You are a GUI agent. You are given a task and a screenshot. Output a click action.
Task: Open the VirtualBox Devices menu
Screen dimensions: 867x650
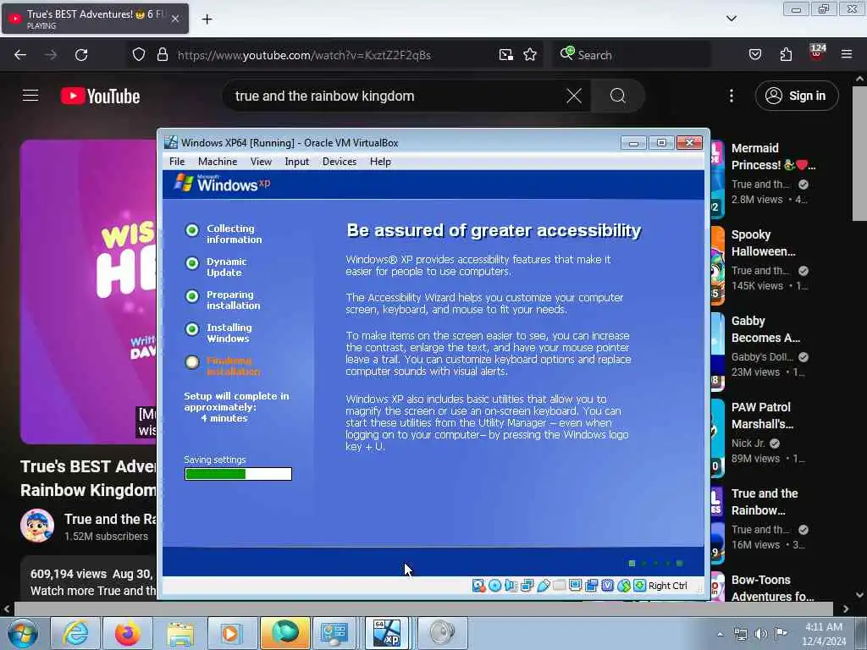coord(340,162)
